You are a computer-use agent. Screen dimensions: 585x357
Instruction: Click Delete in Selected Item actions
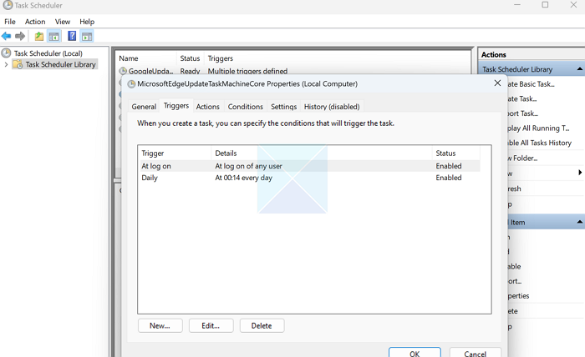point(512,311)
